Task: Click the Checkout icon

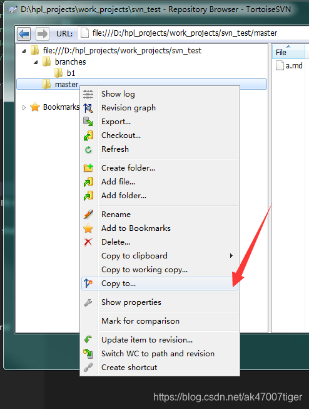Action: tap(88, 135)
